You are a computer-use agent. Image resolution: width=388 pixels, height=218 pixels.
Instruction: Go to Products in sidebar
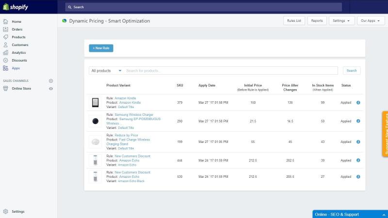(18, 37)
